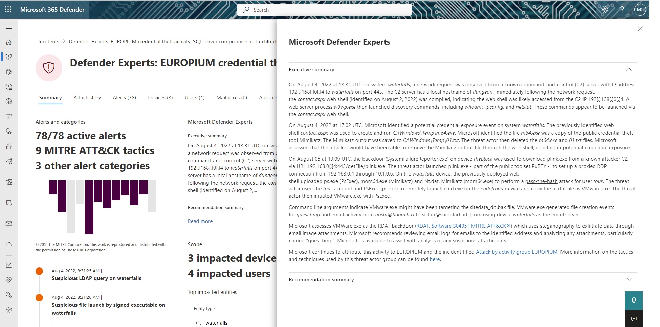
Task: Open the Microsoft 365 app launcher grid
Action: pos(8,9)
